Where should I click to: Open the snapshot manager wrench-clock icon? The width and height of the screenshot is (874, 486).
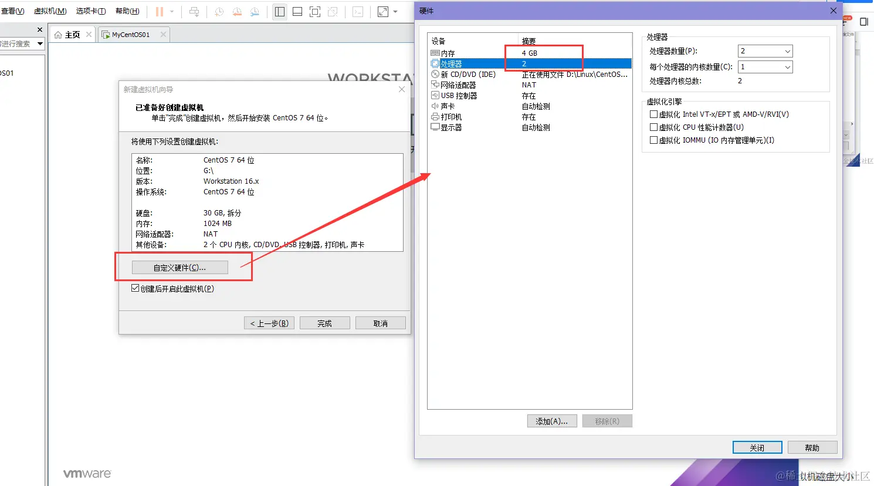click(x=255, y=12)
